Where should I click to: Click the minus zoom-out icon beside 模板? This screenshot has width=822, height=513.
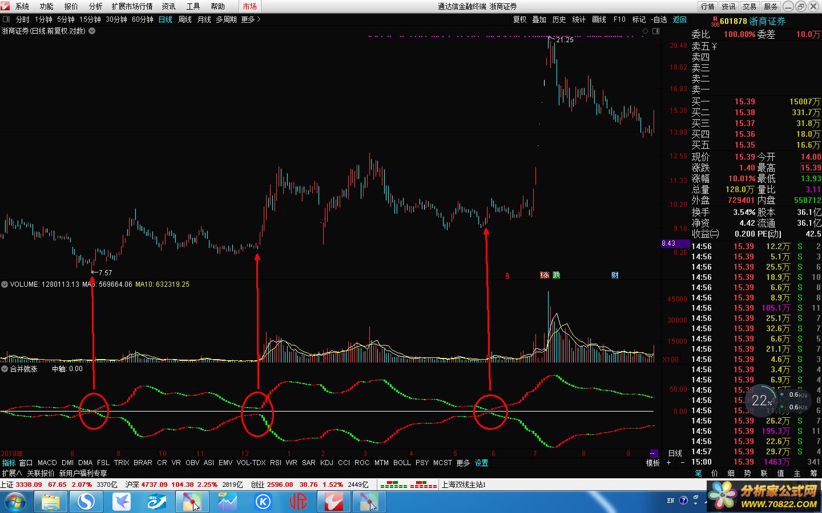point(682,463)
